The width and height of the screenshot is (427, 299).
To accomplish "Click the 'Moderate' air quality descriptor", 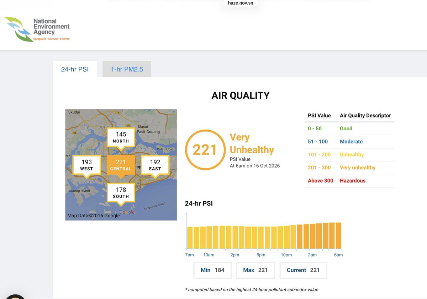I will (x=351, y=141).
